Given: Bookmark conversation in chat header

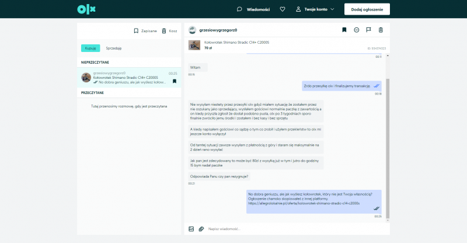Looking at the screenshot, I should point(344,30).
